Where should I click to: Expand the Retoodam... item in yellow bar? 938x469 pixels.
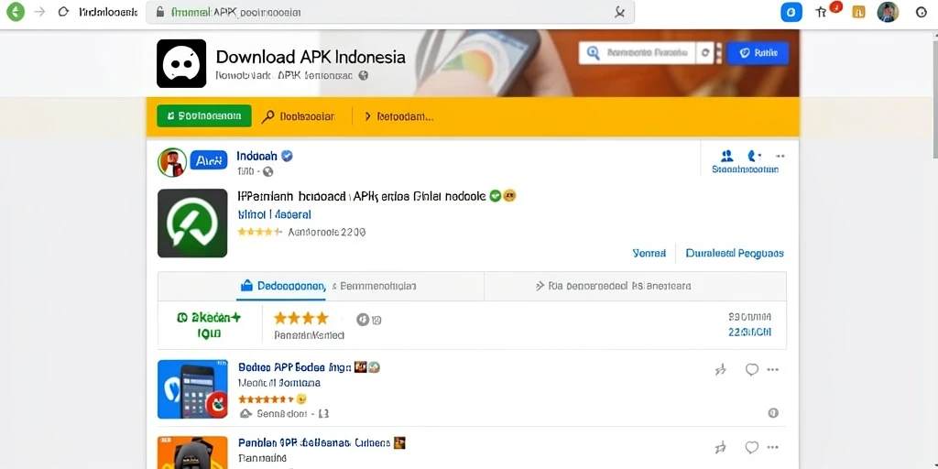398,116
